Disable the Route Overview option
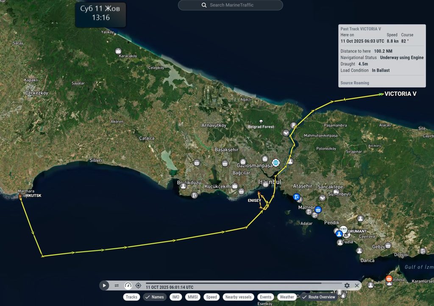 318,297
